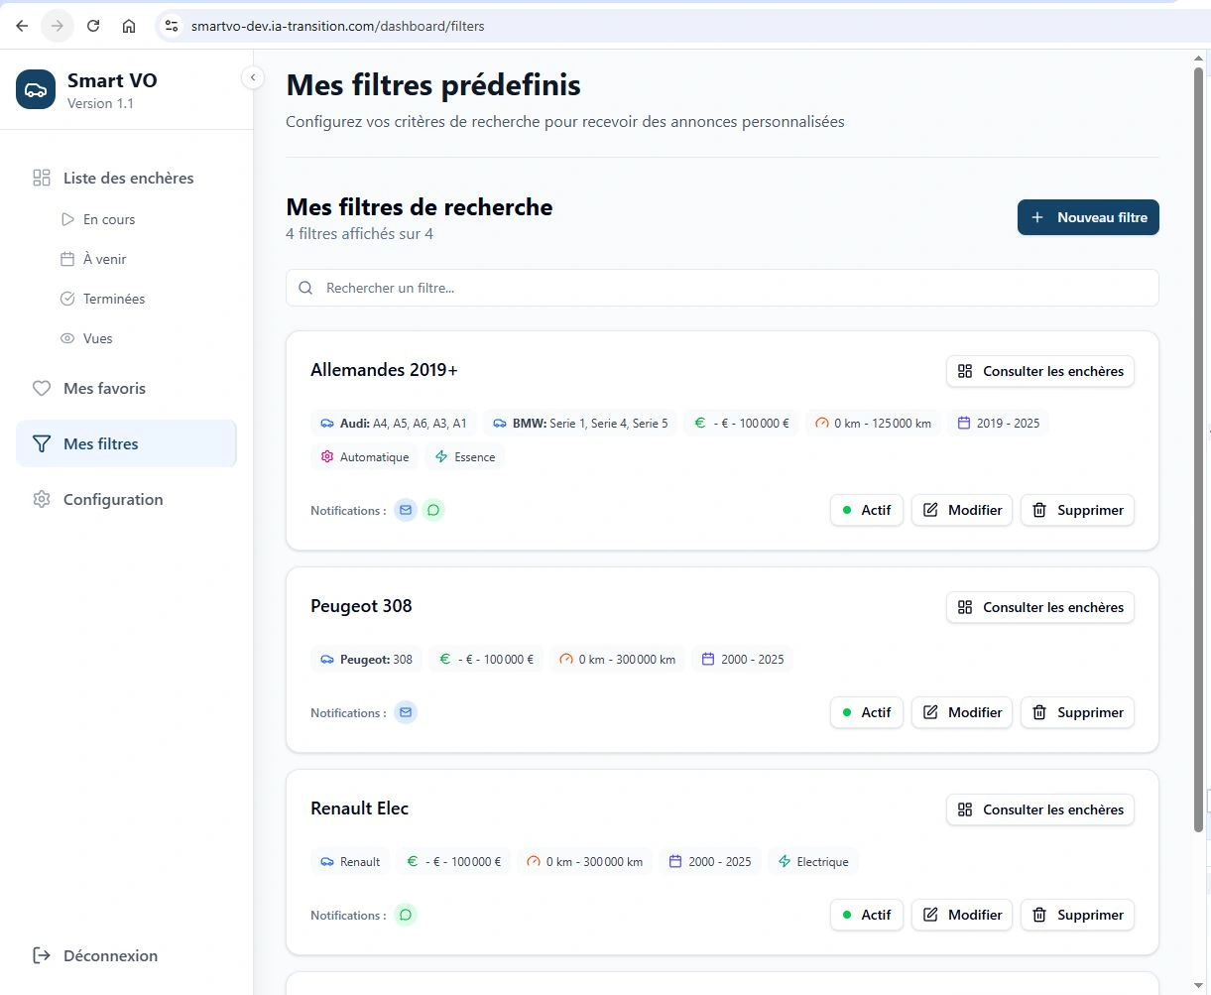Click the browser home icon

coord(129,26)
